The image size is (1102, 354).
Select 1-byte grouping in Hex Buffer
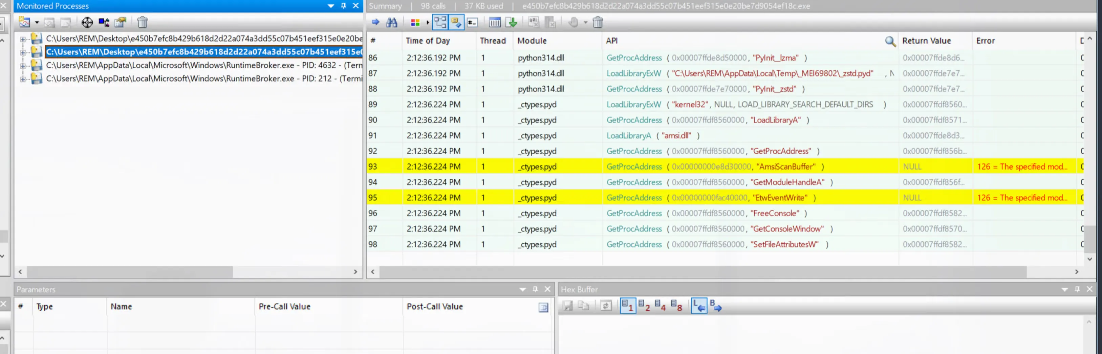(x=628, y=306)
